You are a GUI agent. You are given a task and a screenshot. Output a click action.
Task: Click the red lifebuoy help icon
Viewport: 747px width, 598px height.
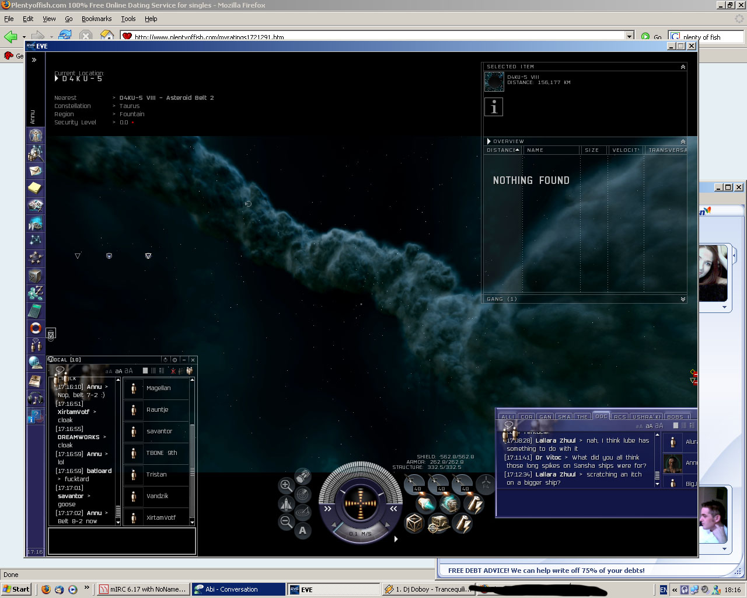pyautogui.click(x=36, y=328)
